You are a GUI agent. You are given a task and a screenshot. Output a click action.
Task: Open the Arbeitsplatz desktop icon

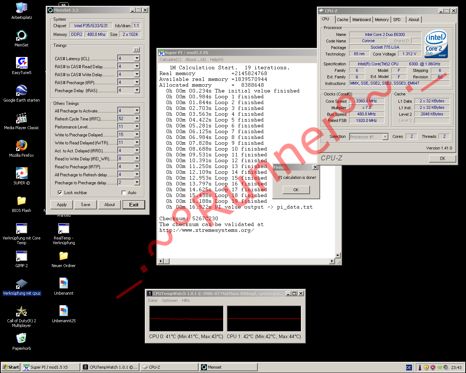pos(21,11)
